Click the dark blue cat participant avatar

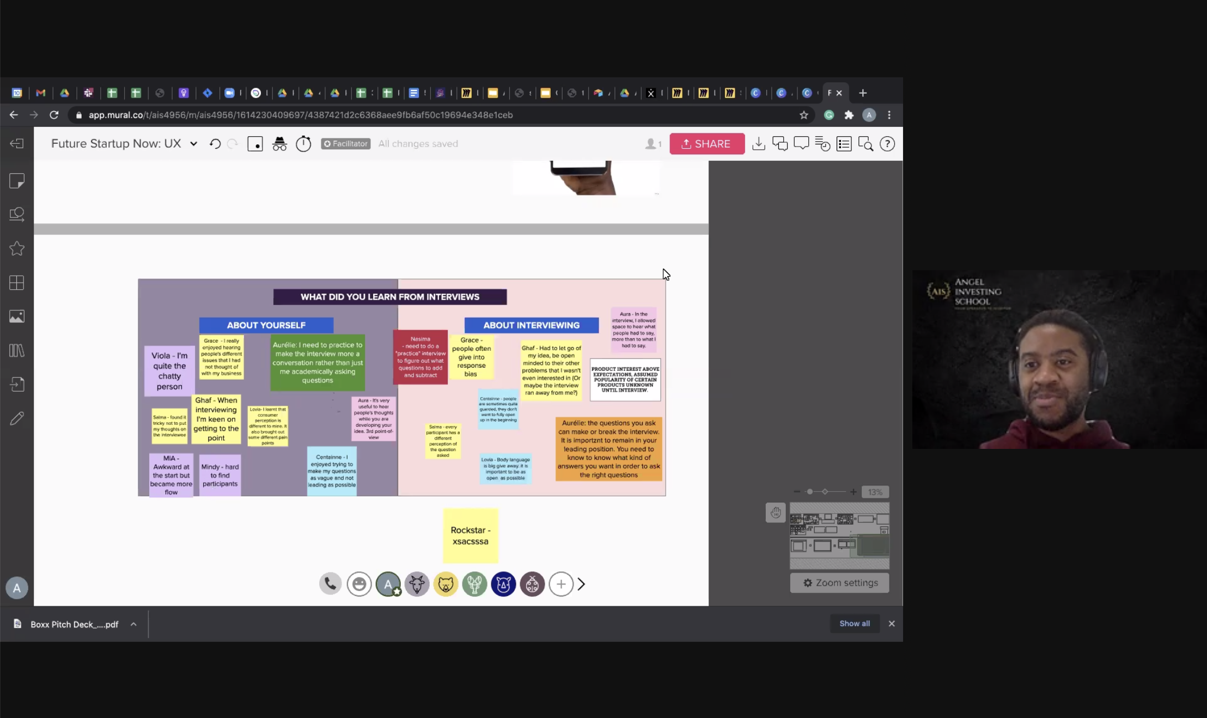(503, 584)
